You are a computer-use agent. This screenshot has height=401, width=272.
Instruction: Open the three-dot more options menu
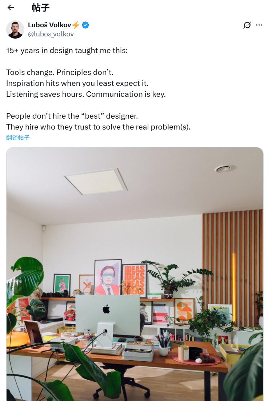tap(259, 25)
